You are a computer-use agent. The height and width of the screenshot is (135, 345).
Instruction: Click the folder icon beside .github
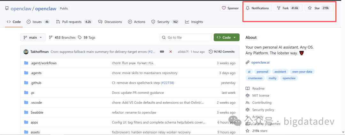click(26, 83)
